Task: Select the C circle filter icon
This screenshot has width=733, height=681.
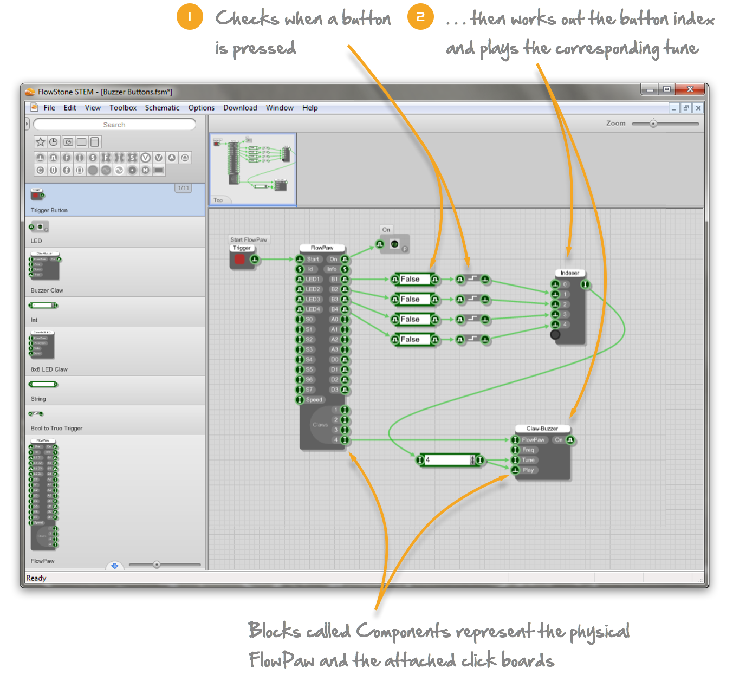Action: click(40, 170)
